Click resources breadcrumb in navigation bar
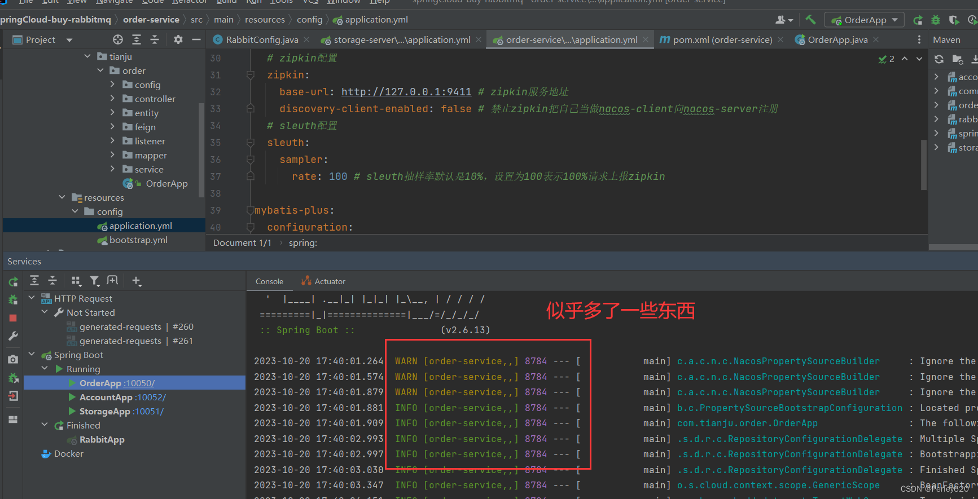Image resolution: width=978 pixels, height=499 pixels. [265, 20]
